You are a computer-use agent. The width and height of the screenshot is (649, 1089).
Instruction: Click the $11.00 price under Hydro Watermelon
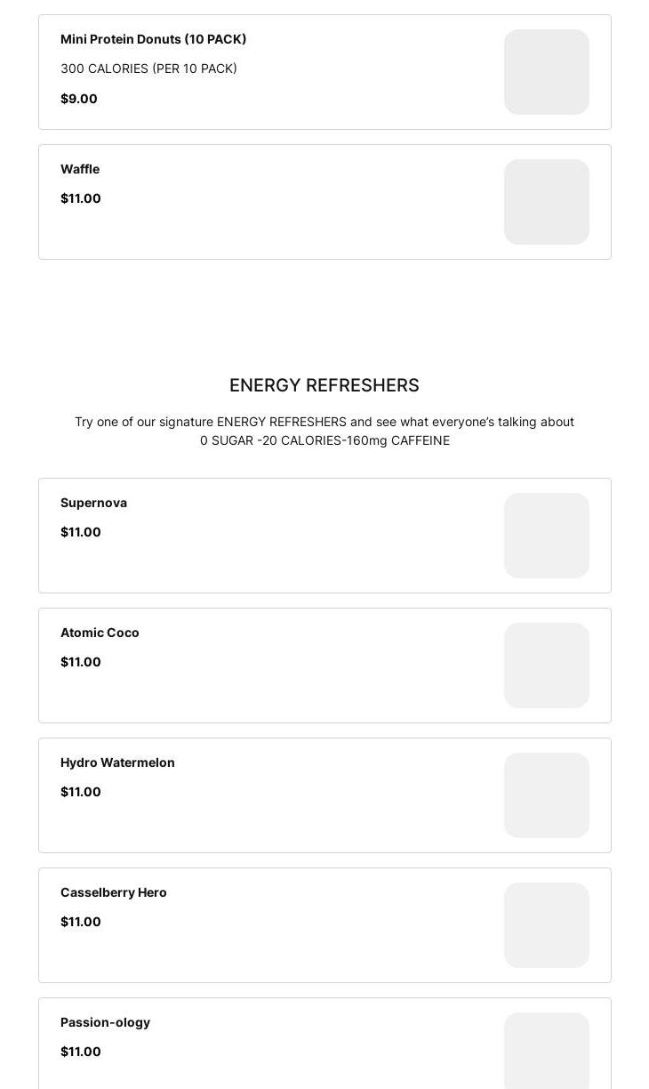pyautogui.click(x=81, y=792)
